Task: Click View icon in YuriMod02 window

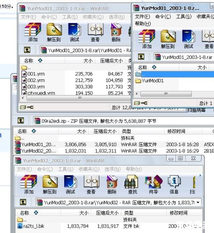Action: (x=91, y=185)
